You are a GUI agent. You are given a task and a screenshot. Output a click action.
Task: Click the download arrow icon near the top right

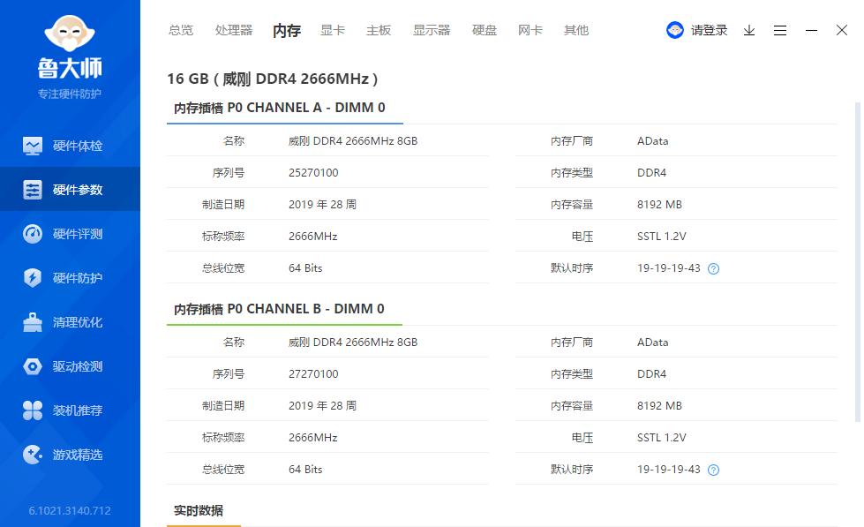click(748, 30)
